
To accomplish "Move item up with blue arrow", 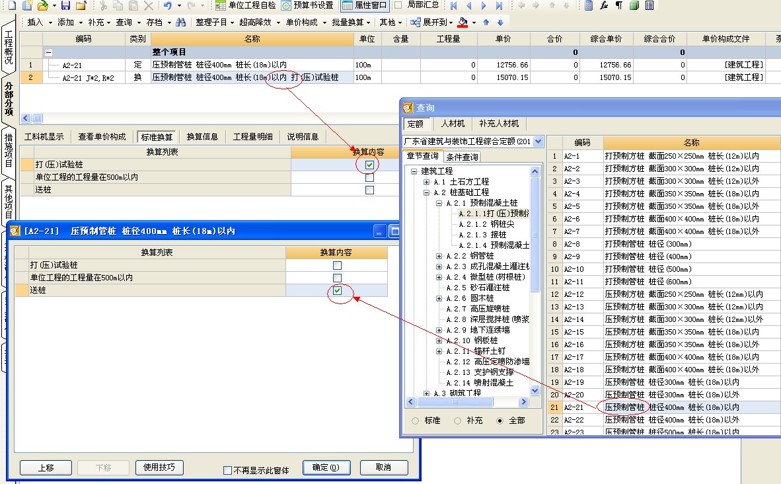I will [x=486, y=22].
